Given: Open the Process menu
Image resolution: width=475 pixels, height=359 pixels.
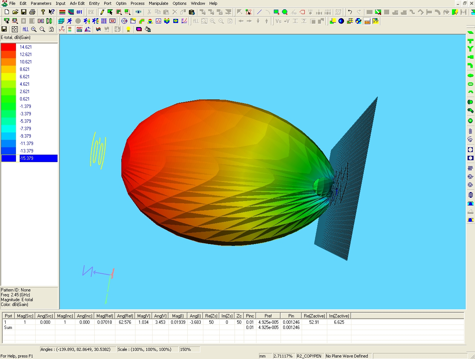Looking at the screenshot, I should (x=137, y=3).
